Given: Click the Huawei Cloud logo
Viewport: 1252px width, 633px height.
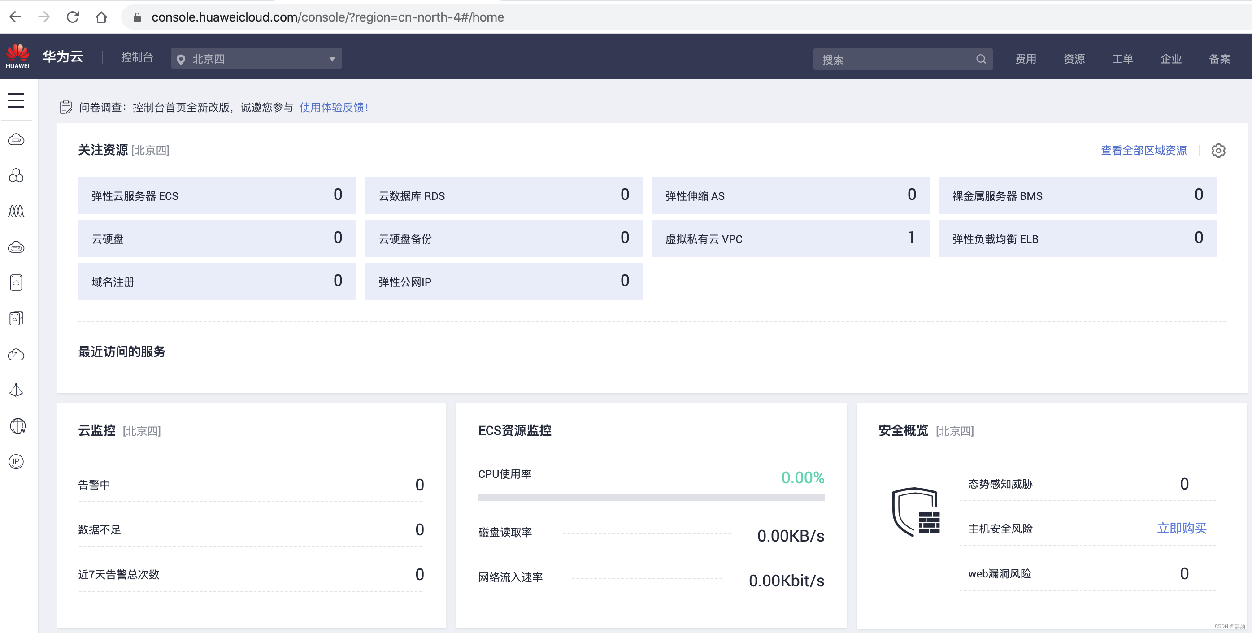Looking at the screenshot, I should click(17, 56).
